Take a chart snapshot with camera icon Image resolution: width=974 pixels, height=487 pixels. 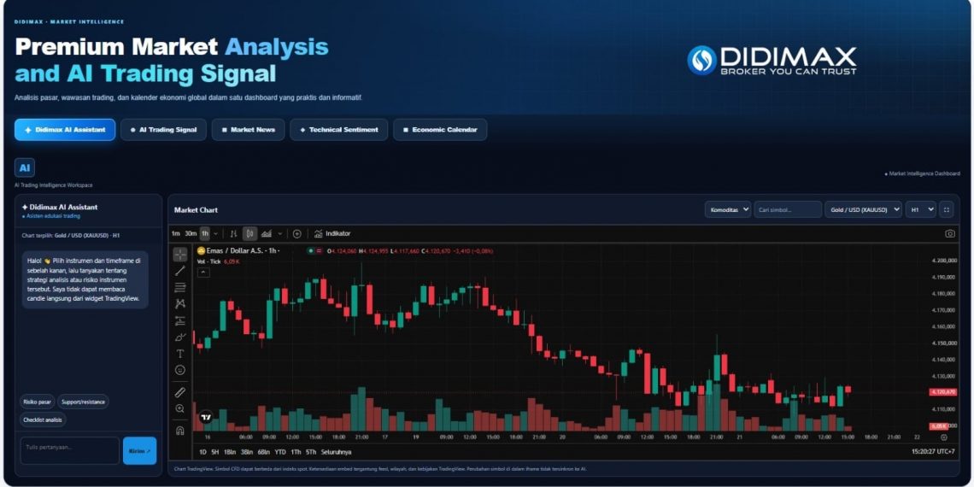tap(950, 233)
